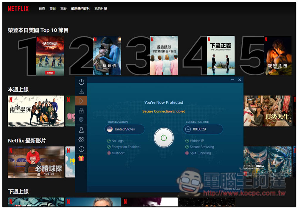Open the padlock security section

[x=81, y=110]
